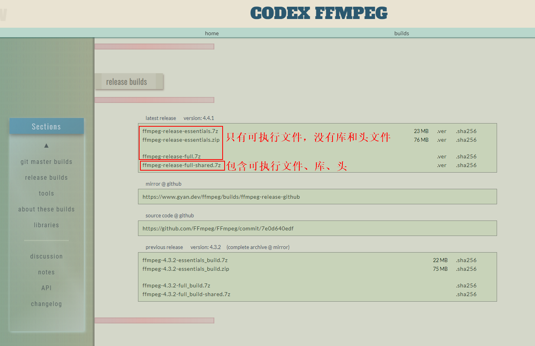
Task: Click the '23 MB' size text
Action: 421,131
